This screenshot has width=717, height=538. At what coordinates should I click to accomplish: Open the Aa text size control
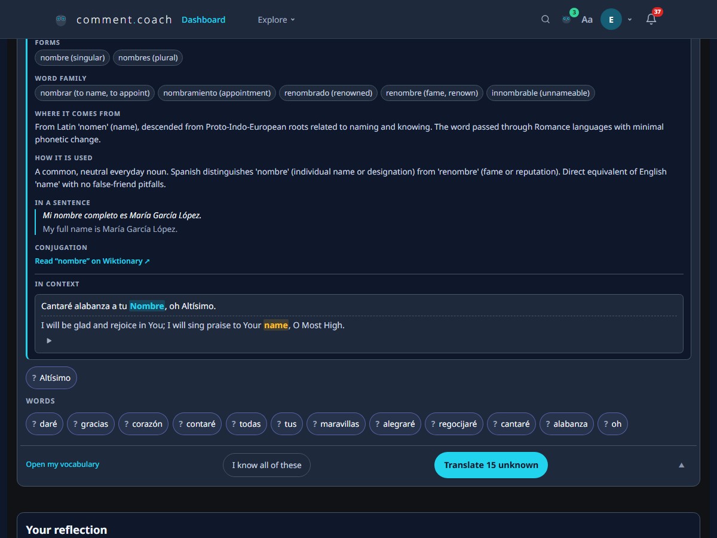pos(587,20)
